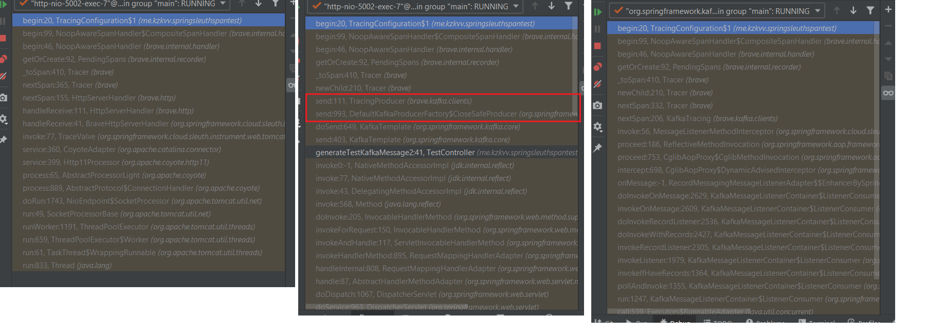Select frame generateTestKafkaMessage2:41, TestController
The height and width of the screenshot is (332, 939).
(x=442, y=153)
